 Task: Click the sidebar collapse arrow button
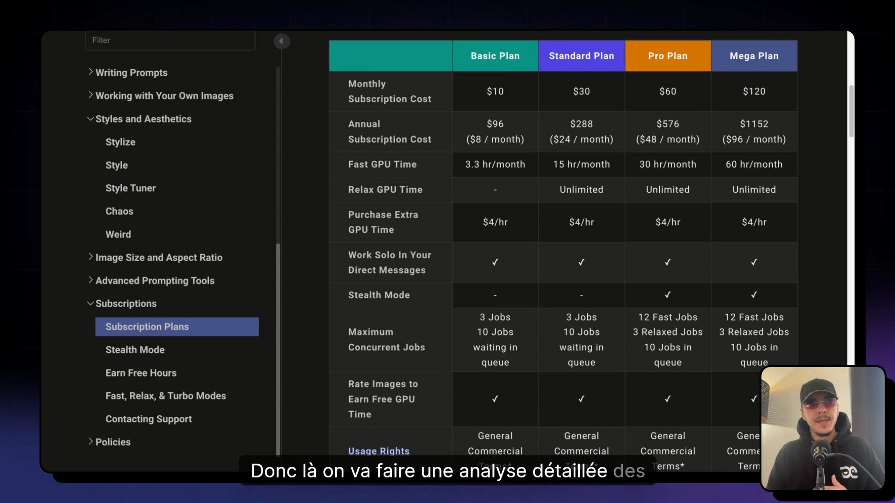pos(281,41)
